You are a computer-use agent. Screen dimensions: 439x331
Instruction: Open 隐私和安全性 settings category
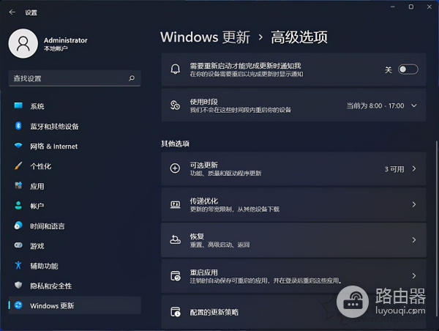tap(75, 286)
